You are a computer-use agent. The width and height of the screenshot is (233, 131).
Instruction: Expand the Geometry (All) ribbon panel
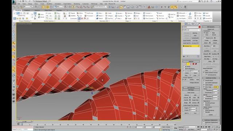click(104, 21)
